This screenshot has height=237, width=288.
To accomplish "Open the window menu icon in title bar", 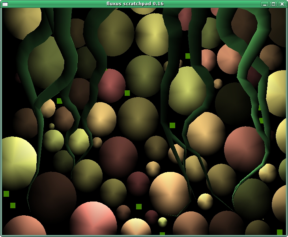I will tap(5, 4).
